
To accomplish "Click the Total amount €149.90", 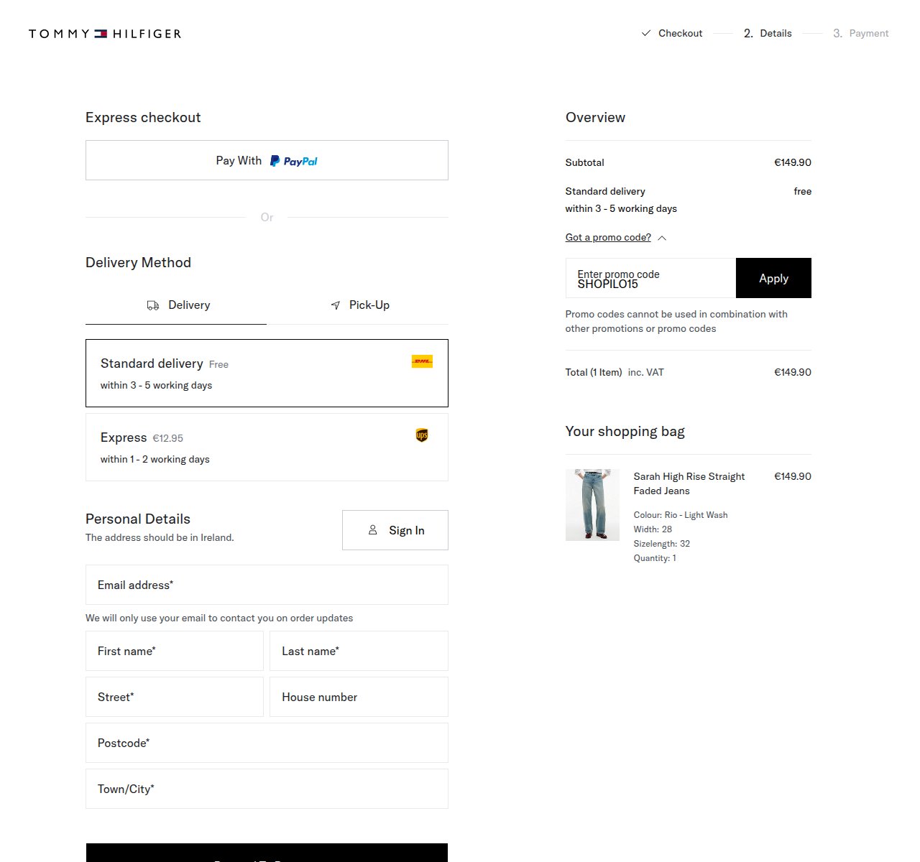I will click(x=792, y=372).
